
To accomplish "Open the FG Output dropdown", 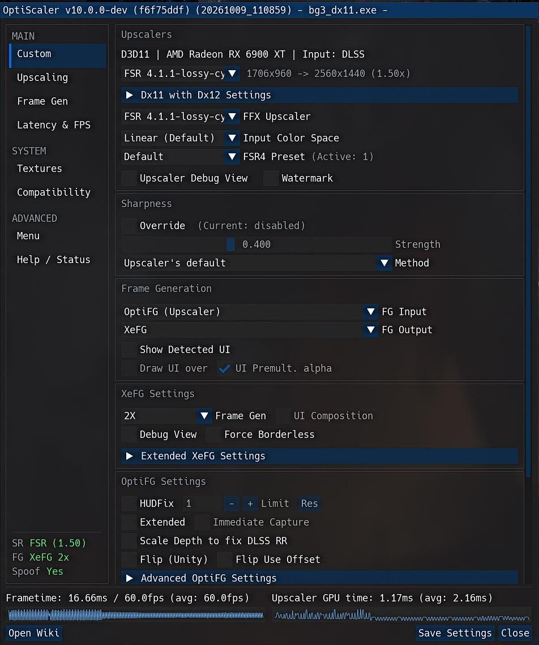I will tap(250, 329).
